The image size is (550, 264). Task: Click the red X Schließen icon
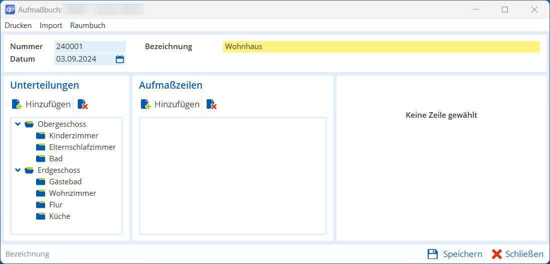click(497, 254)
